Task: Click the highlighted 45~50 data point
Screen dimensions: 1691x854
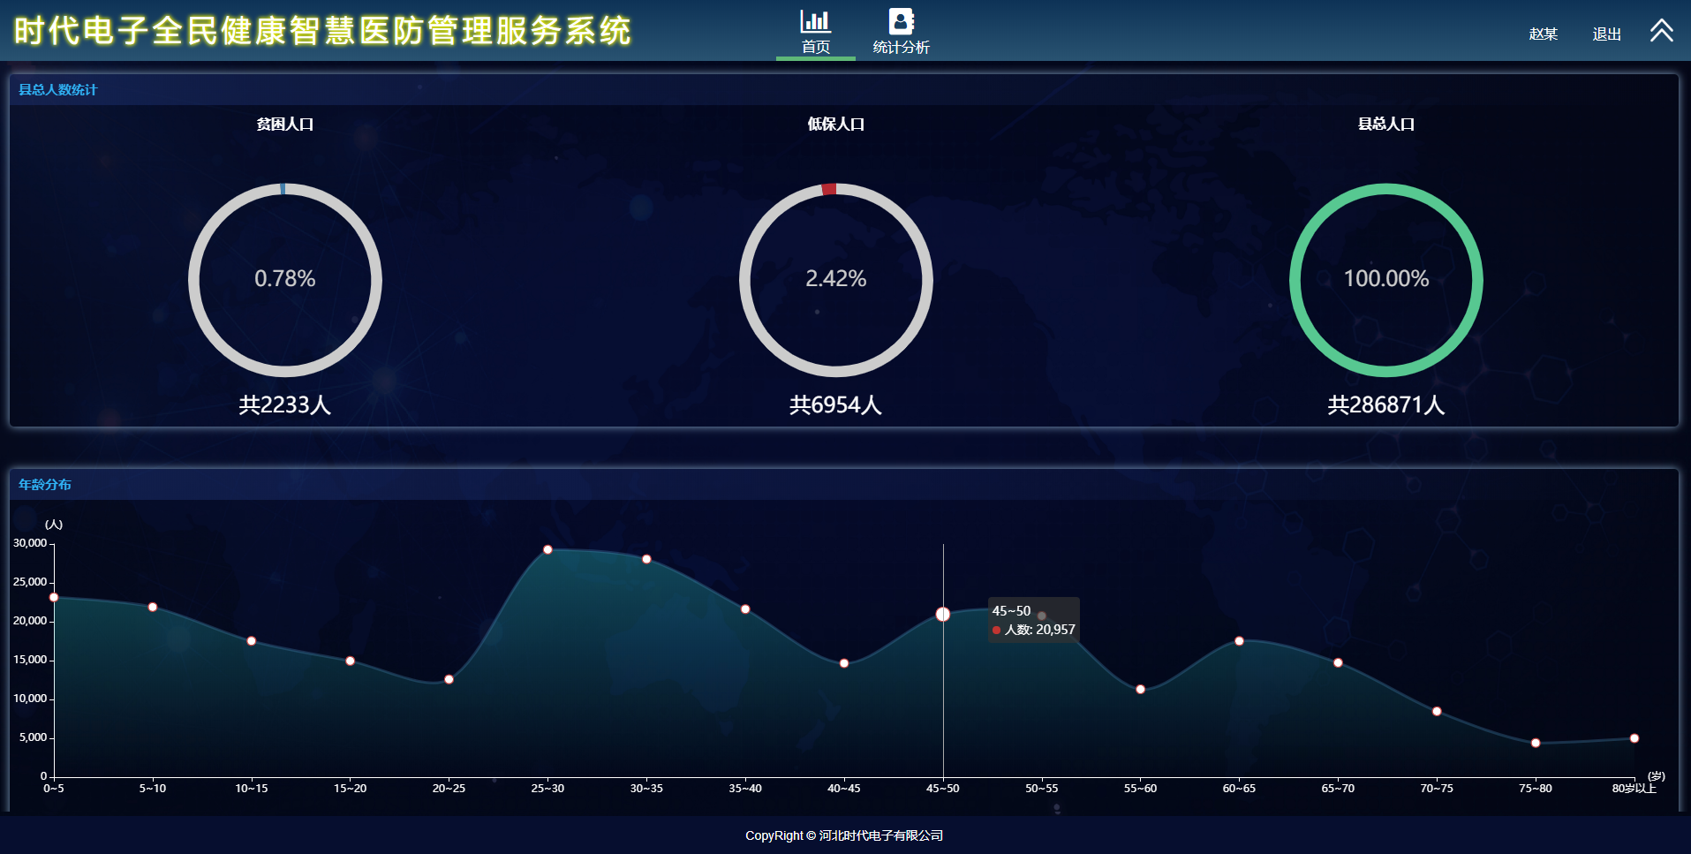Action: (x=942, y=615)
